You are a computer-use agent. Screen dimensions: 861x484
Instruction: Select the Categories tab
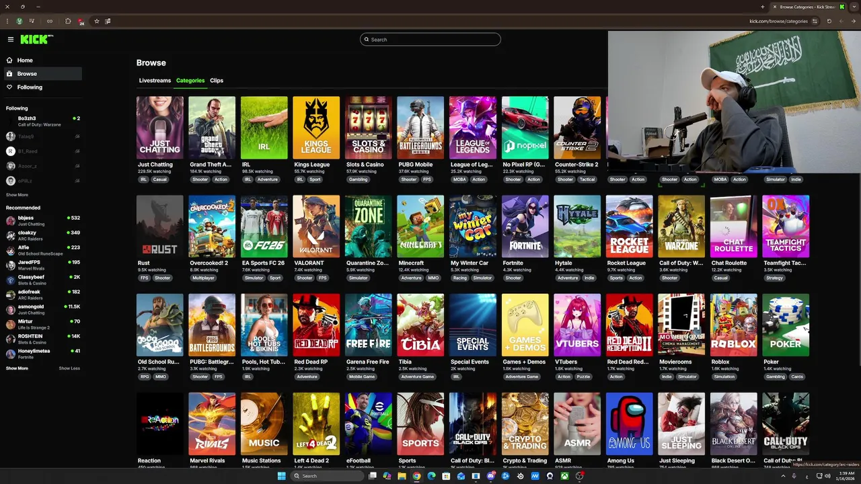coord(190,81)
